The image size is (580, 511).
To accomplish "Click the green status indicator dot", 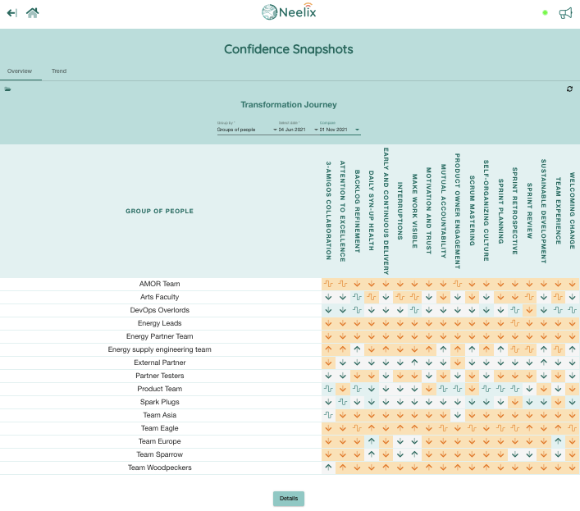I will pyautogui.click(x=545, y=13).
